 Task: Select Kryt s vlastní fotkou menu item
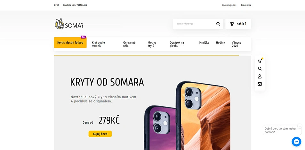point(70,42)
